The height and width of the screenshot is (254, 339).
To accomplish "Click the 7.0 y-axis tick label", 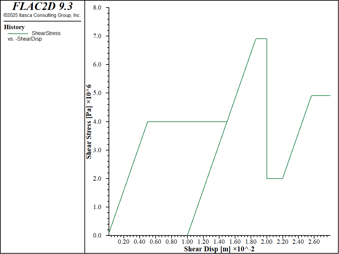I will pyautogui.click(x=97, y=36).
